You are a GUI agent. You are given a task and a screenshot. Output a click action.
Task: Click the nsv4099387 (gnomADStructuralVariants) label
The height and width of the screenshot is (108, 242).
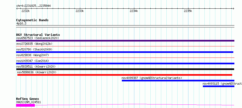[152, 78]
